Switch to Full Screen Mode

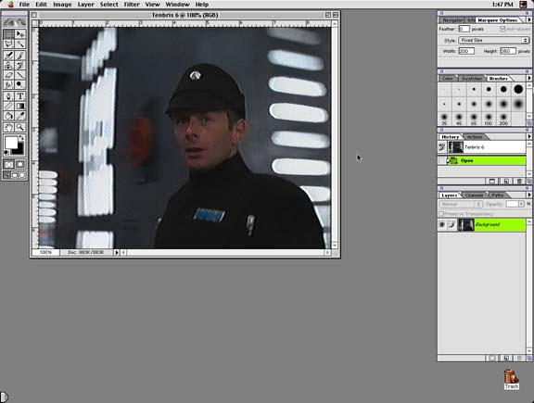(x=22, y=175)
